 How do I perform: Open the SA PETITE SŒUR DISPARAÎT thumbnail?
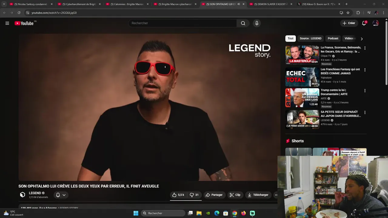click(x=302, y=119)
